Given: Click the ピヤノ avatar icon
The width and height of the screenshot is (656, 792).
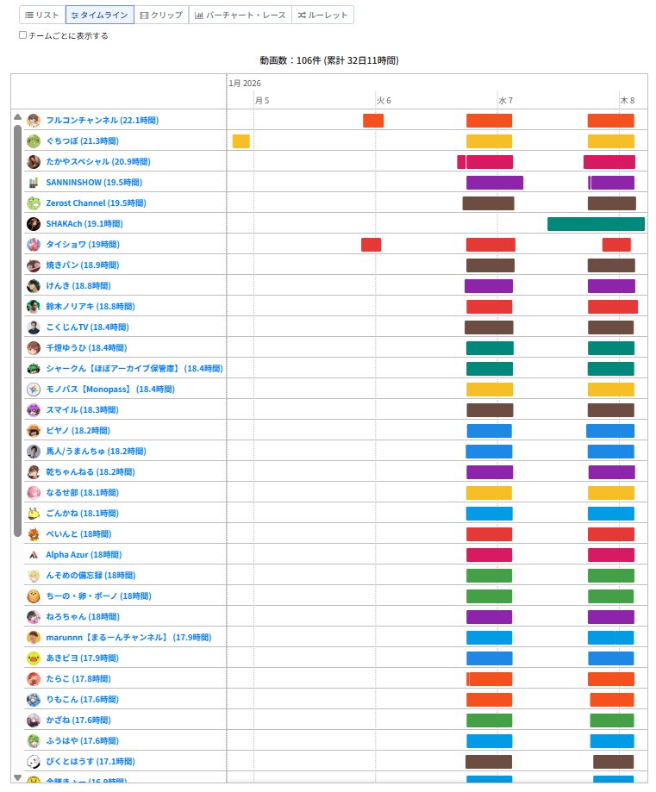Looking at the screenshot, I should tap(34, 431).
